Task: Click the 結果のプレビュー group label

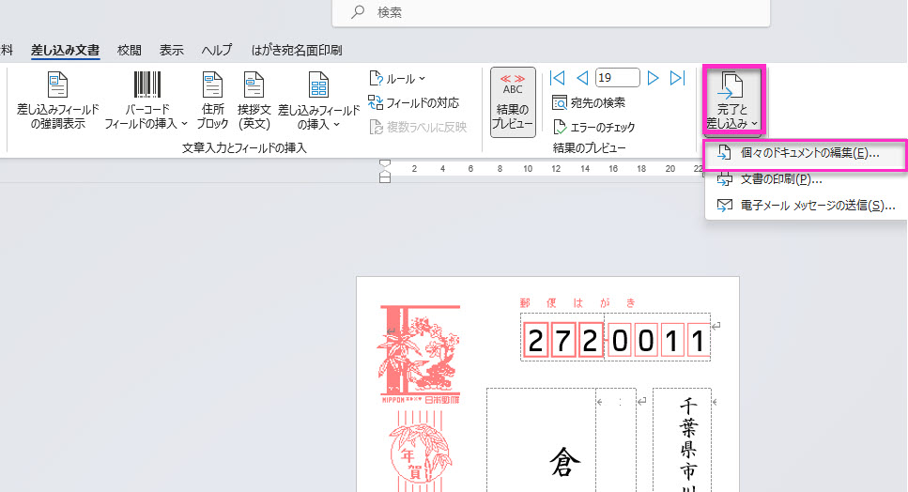Action: tap(589, 148)
